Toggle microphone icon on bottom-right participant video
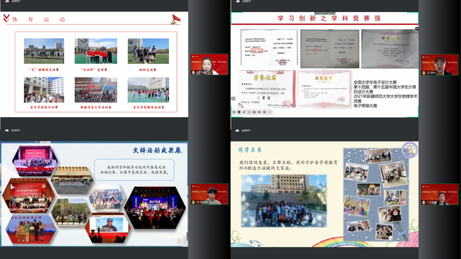The width and height of the screenshot is (461, 259). click(x=423, y=202)
